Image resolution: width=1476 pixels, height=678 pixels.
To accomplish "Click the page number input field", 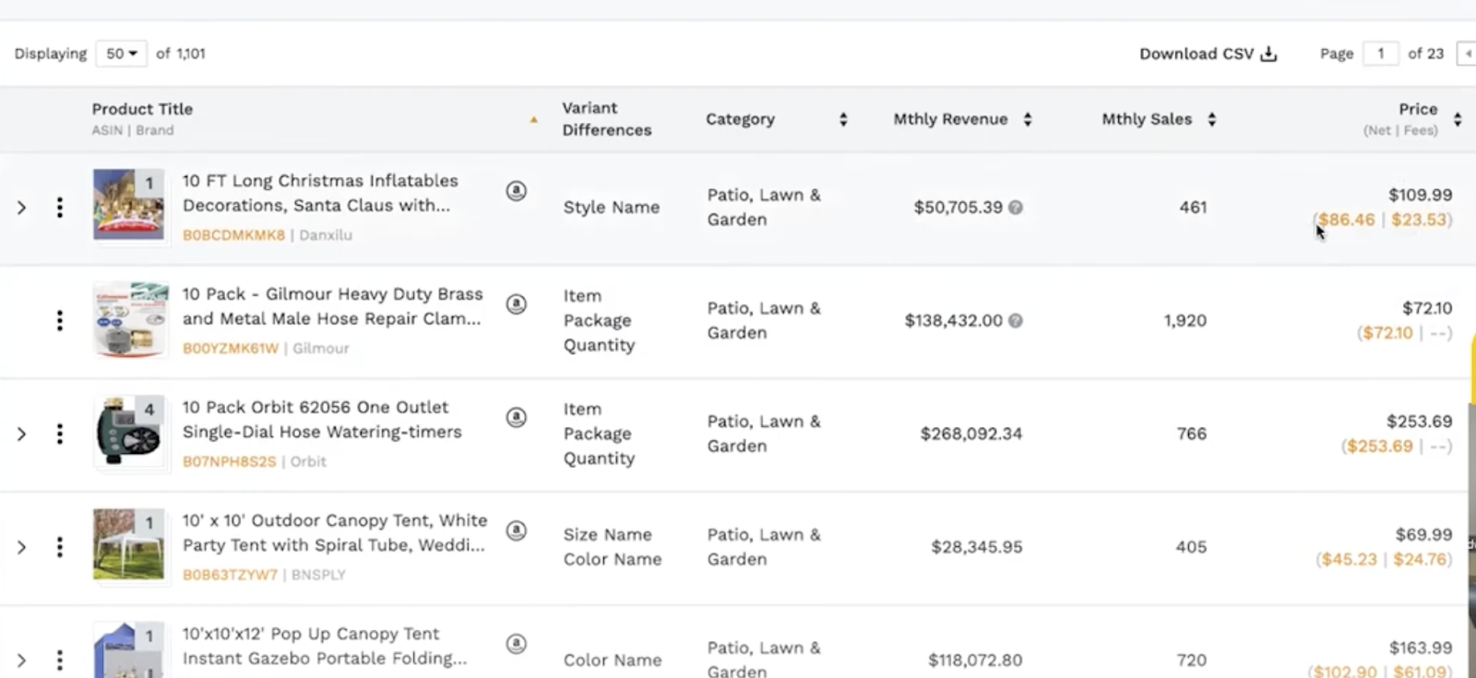I will click(1381, 54).
